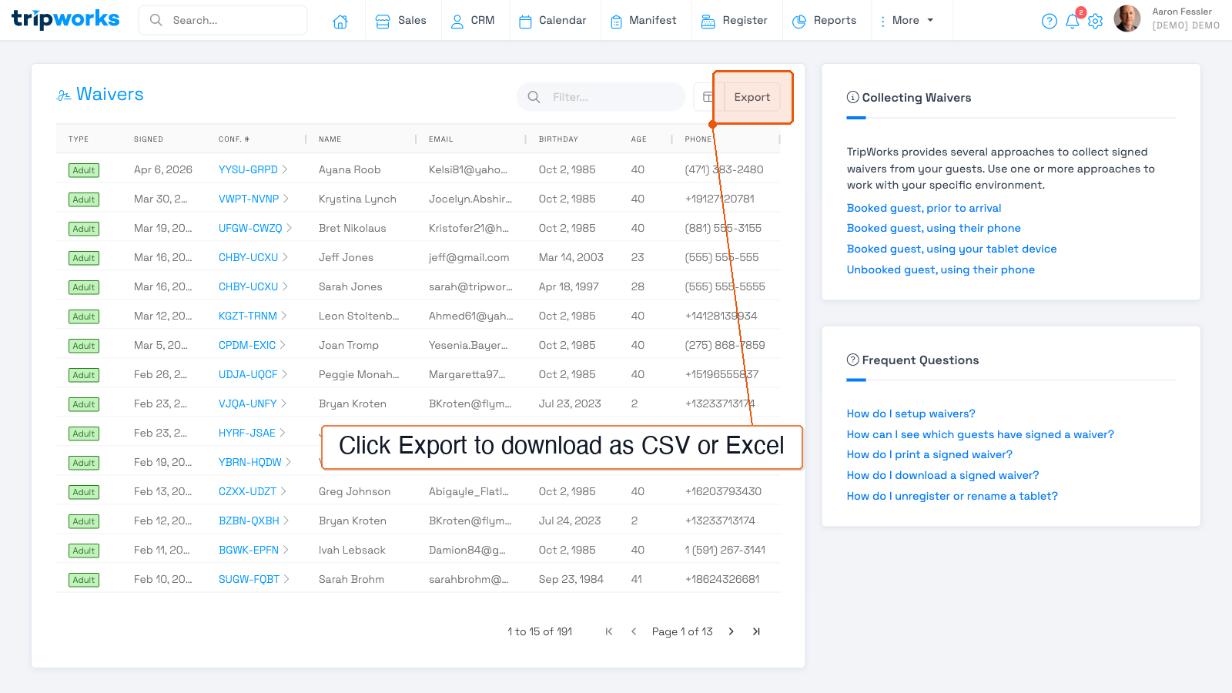Expand the More navigation dropdown
The height and width of the screenshot is (693, 1232).
[909, 21]
